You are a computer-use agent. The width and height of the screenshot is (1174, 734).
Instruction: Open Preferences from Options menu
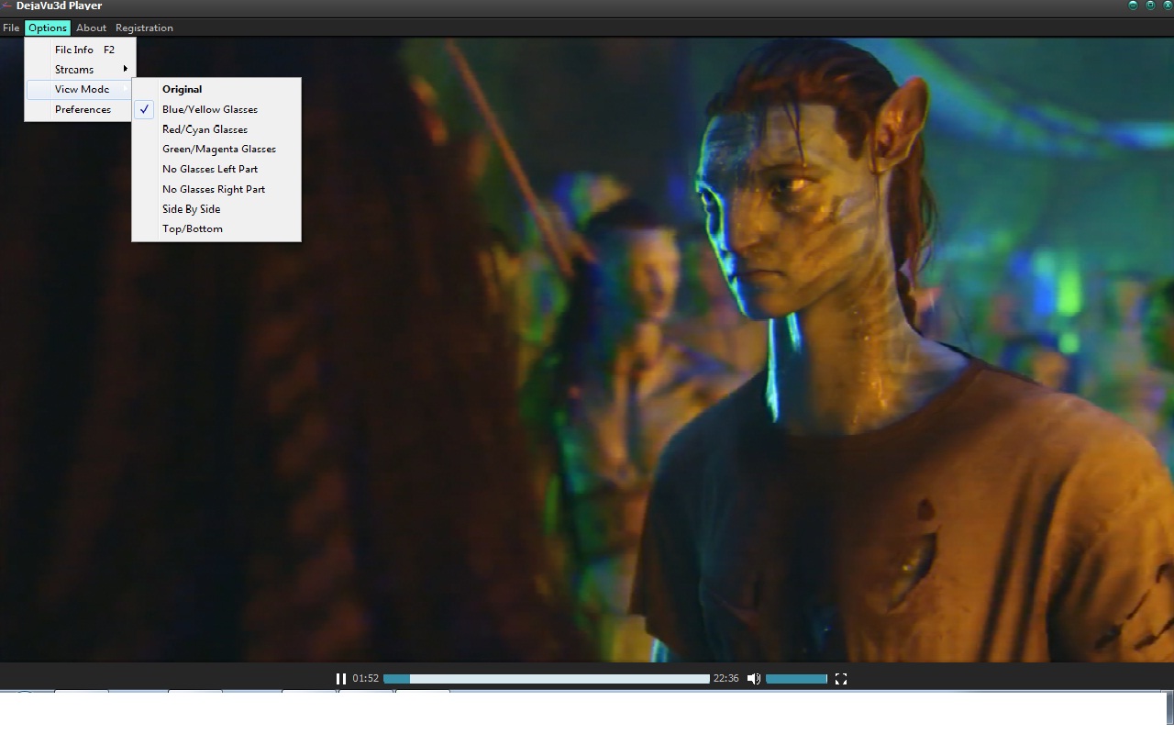(83, 109)
